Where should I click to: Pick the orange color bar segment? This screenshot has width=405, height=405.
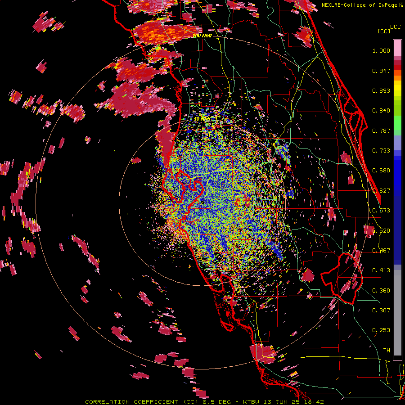(397, 78)
